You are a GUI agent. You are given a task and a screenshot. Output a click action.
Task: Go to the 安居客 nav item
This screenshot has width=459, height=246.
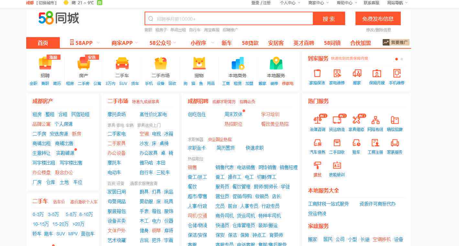click(276, 43)
